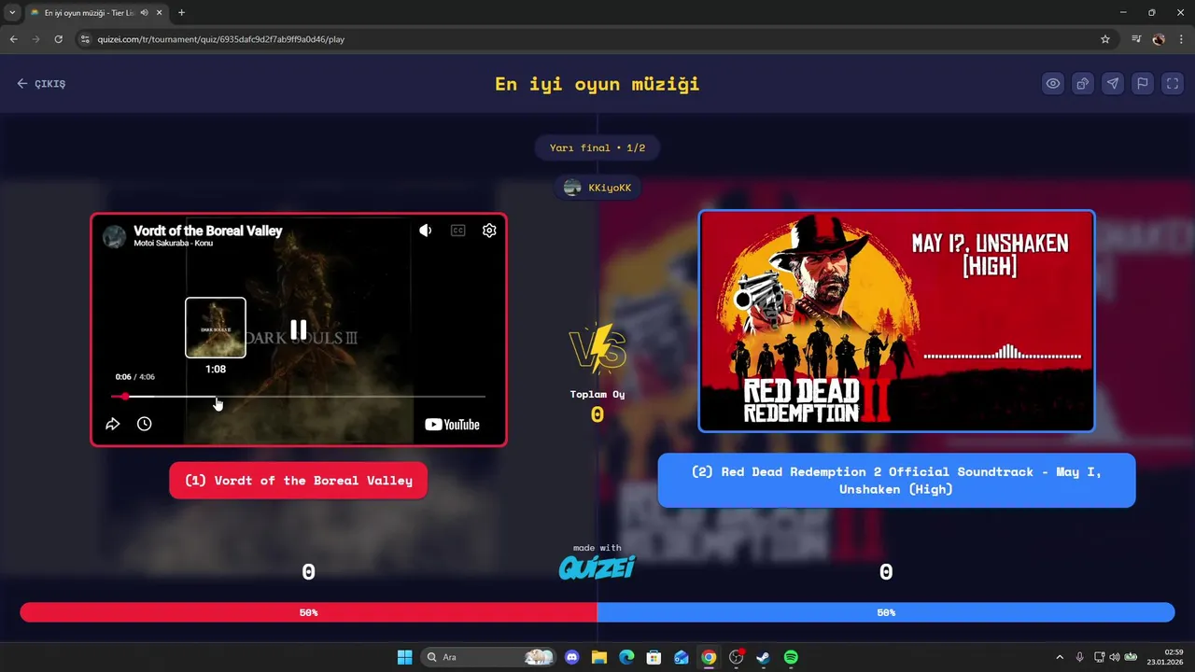The image size is (1195, 672).
Task: Click the Red Dead Redemption II video thumbnail
Action: coord(896,321)
